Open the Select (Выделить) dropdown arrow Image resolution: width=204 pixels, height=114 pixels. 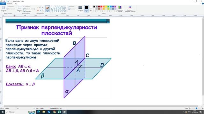[x=20, y=11]
